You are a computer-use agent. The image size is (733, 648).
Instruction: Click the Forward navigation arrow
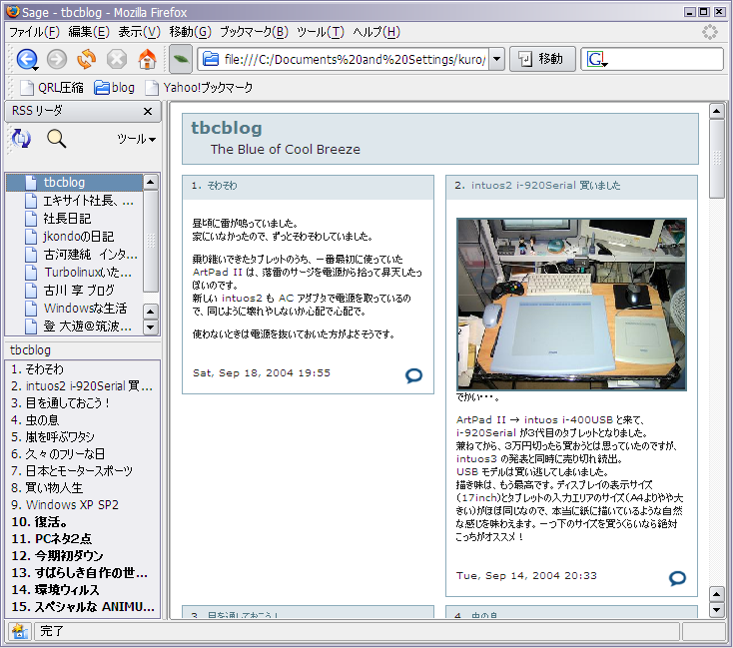pyautogui.click(x=57, y=59)
